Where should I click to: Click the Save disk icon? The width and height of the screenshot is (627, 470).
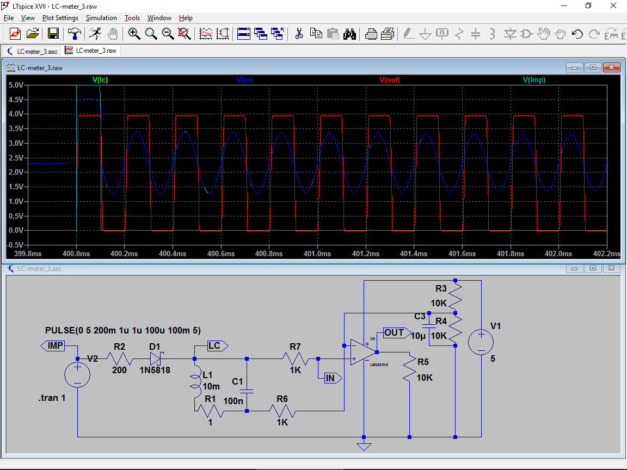click(x=53, y=34)
